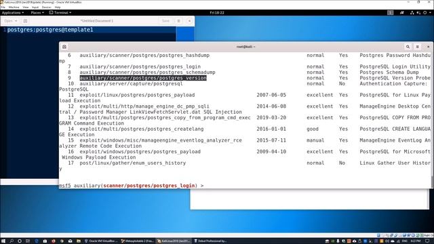434x244 pixels.
Task: Open the VirtualBox View menu
Action: (26, 7)
